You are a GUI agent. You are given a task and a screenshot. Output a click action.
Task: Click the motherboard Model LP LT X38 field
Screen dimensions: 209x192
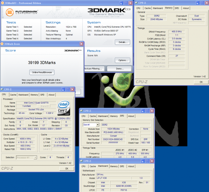tap(114, 178)
